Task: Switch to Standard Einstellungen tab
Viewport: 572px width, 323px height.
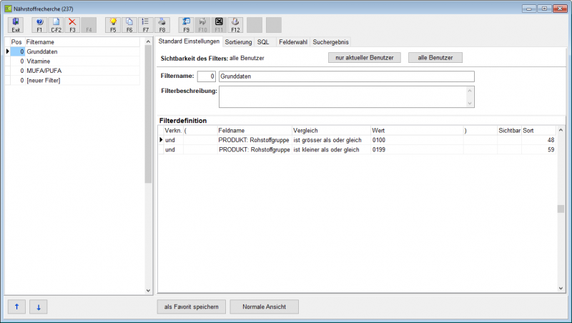Action: pos(189,41)
